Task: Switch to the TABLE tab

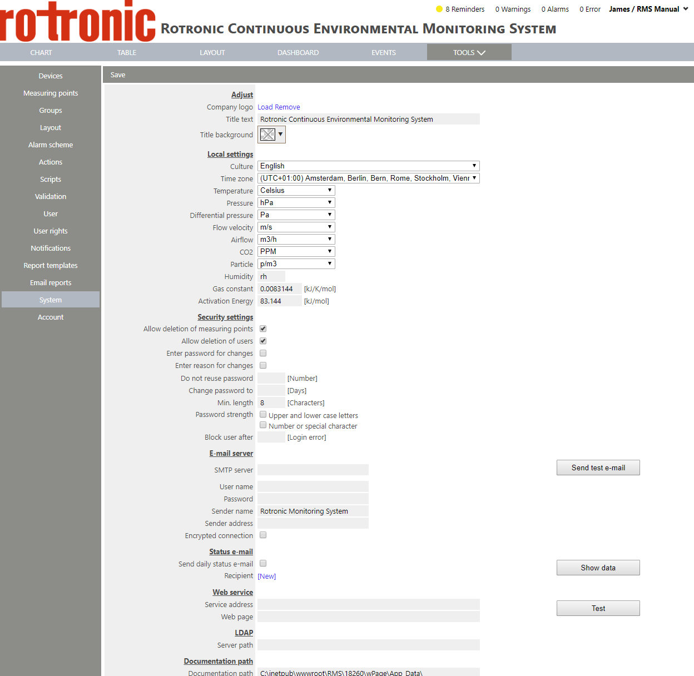Action: [127, 52]
